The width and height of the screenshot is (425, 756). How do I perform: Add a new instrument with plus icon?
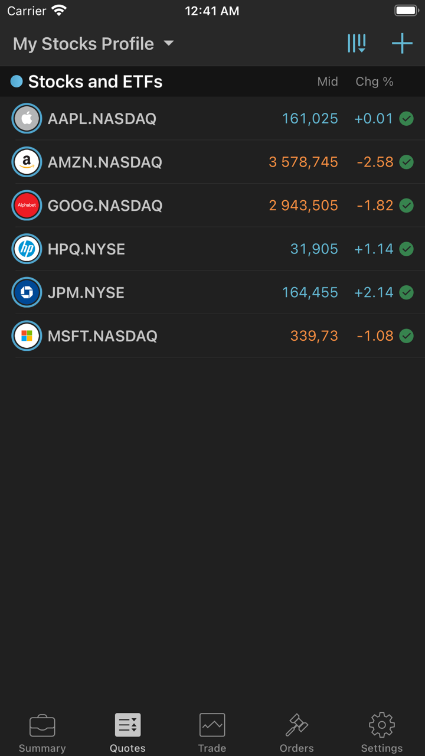coord(402,44)
